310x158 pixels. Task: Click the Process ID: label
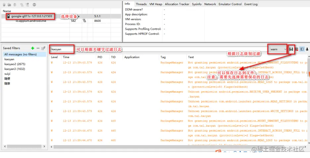(133, 24)
